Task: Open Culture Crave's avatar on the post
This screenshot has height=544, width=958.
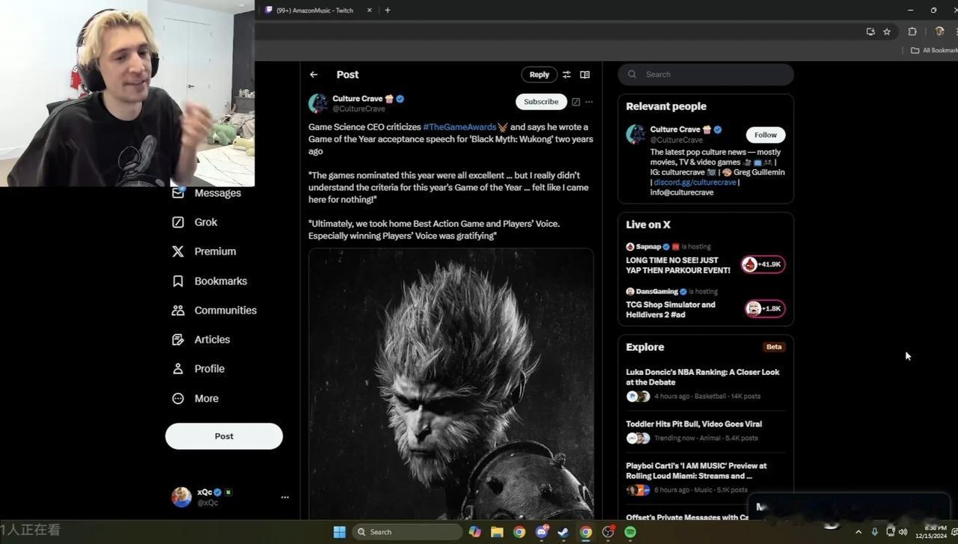Action: [x=318, y=103]
